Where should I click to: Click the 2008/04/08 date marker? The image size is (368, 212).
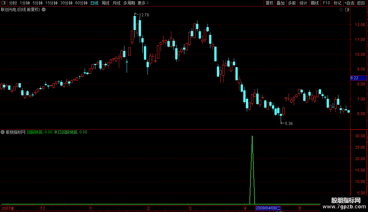pos(268,208)
